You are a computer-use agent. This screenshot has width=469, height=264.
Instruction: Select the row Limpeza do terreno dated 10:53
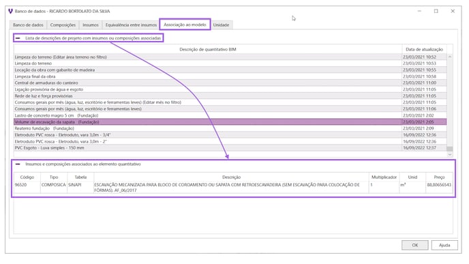[x=230, y=63]
